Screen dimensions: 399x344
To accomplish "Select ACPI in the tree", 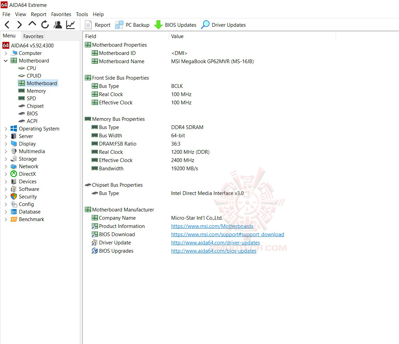I will (x=32, y=121).
